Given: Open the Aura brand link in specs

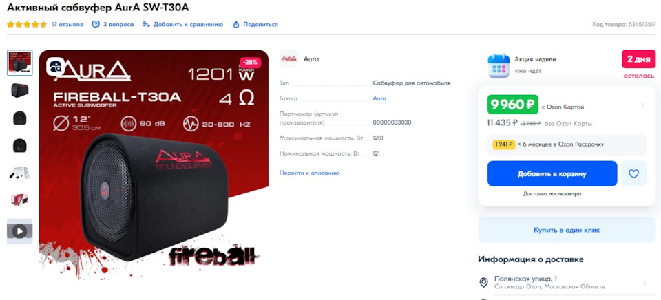Looking at the screenshot, I should [379, 98].
